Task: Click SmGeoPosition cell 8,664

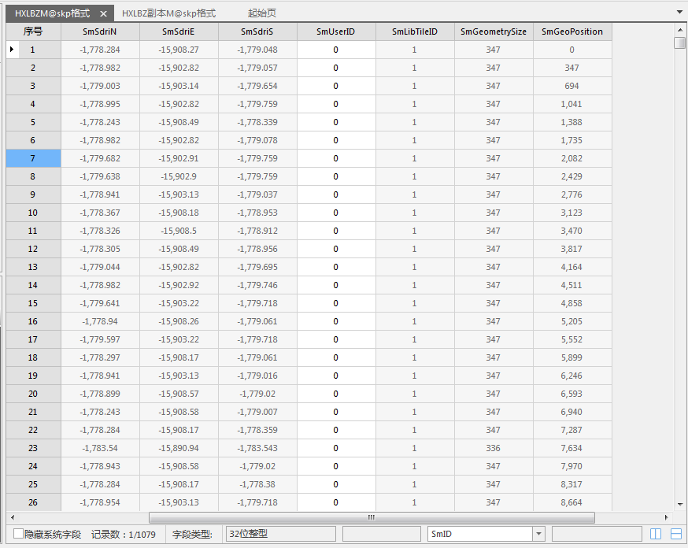Action: coord(572,502)
